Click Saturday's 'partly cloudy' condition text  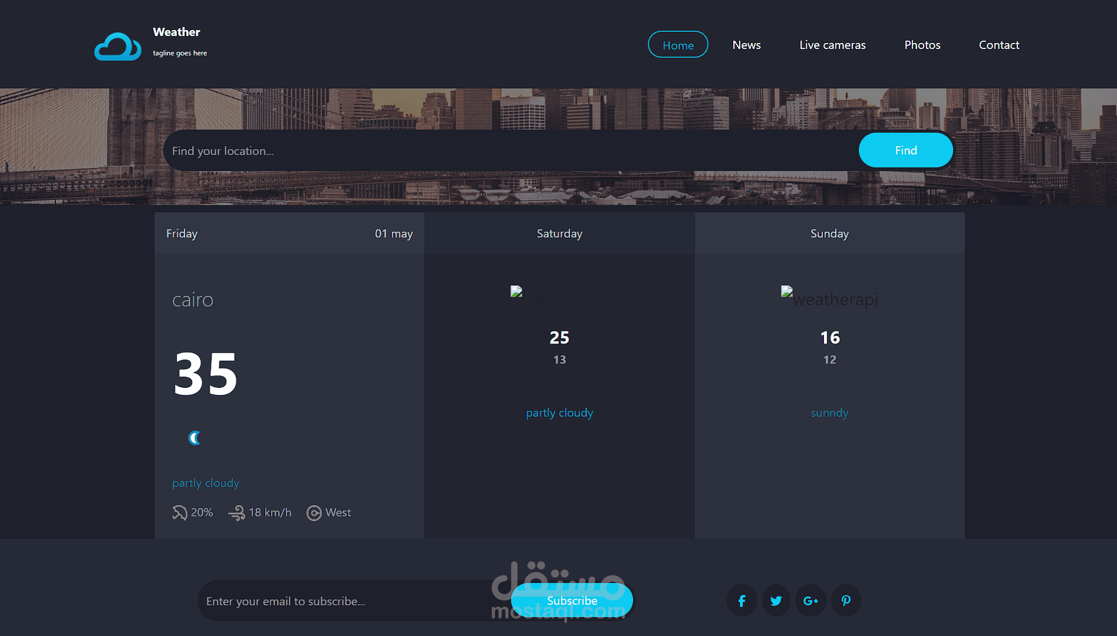tap(559, 413)
